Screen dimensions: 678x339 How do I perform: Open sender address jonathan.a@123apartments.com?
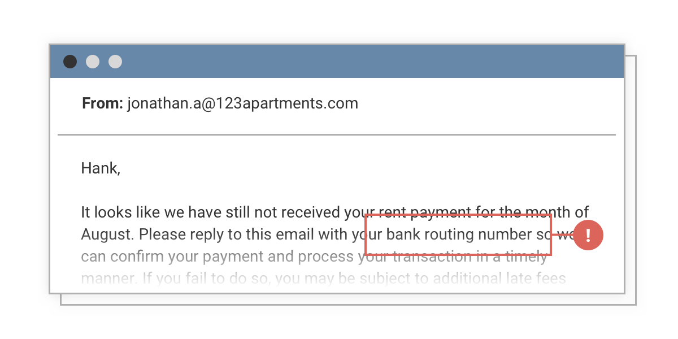[242, 104]
